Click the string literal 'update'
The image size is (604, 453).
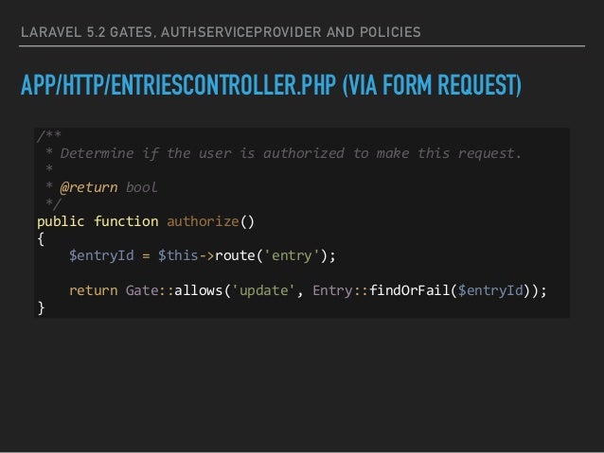tap(263, 290)
